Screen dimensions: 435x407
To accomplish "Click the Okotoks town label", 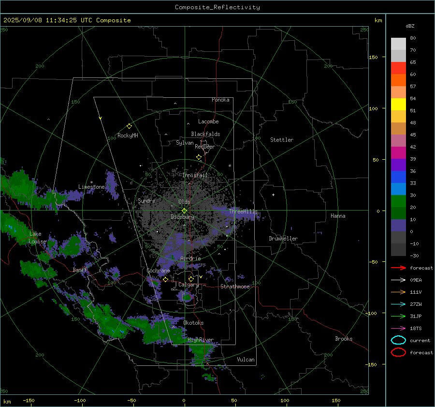I will coord(193,323).
